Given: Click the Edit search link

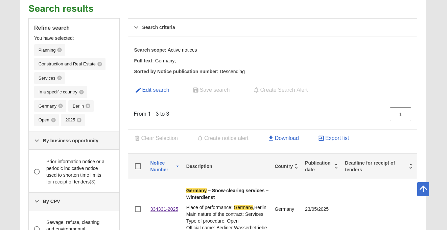Looking at the screenshot, I should (x=152, y=90).
